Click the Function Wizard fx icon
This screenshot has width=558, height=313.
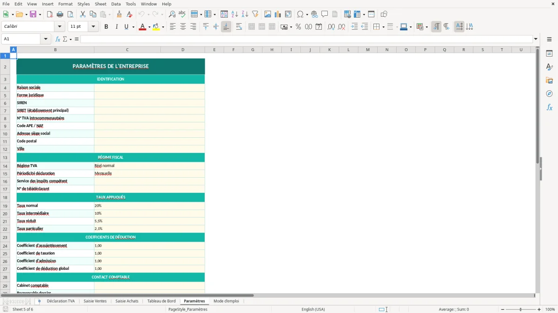click(x=58, y=39)
